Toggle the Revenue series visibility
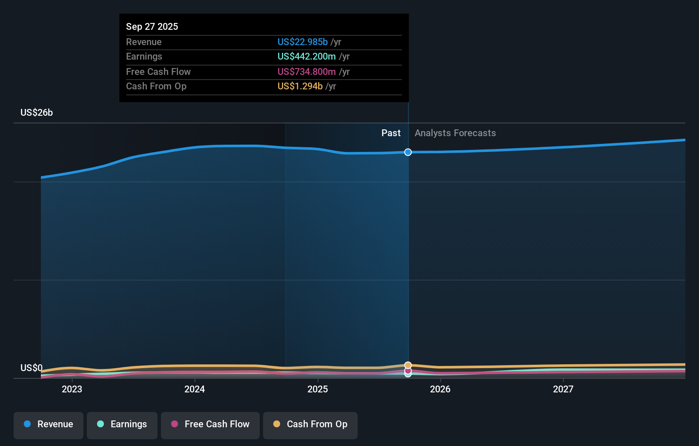 point(48,425)
